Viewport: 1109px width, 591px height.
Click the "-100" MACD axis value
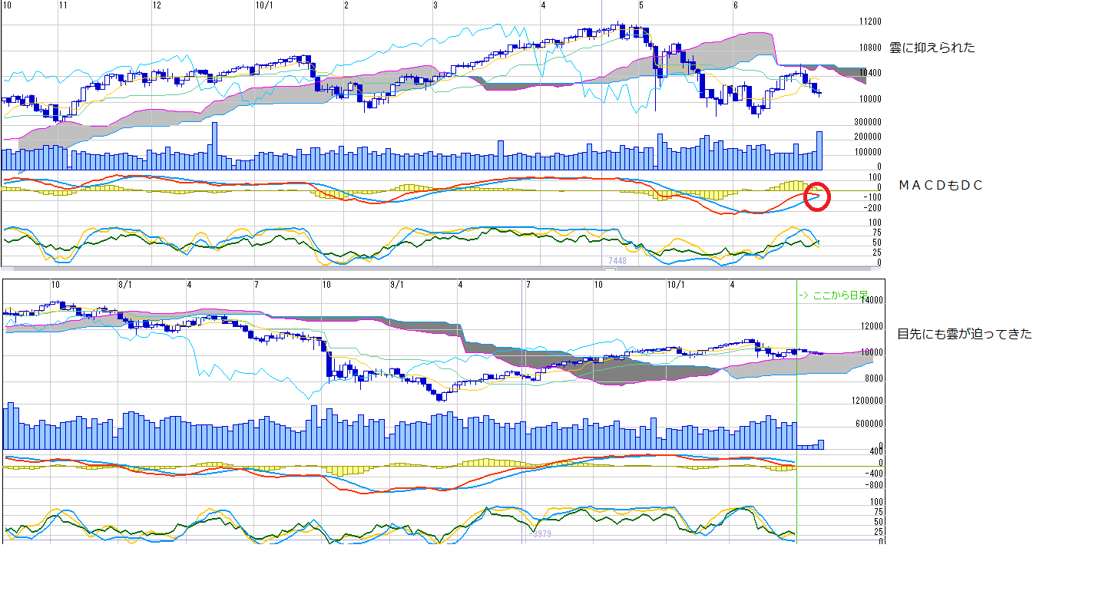(x=873, y=197)
